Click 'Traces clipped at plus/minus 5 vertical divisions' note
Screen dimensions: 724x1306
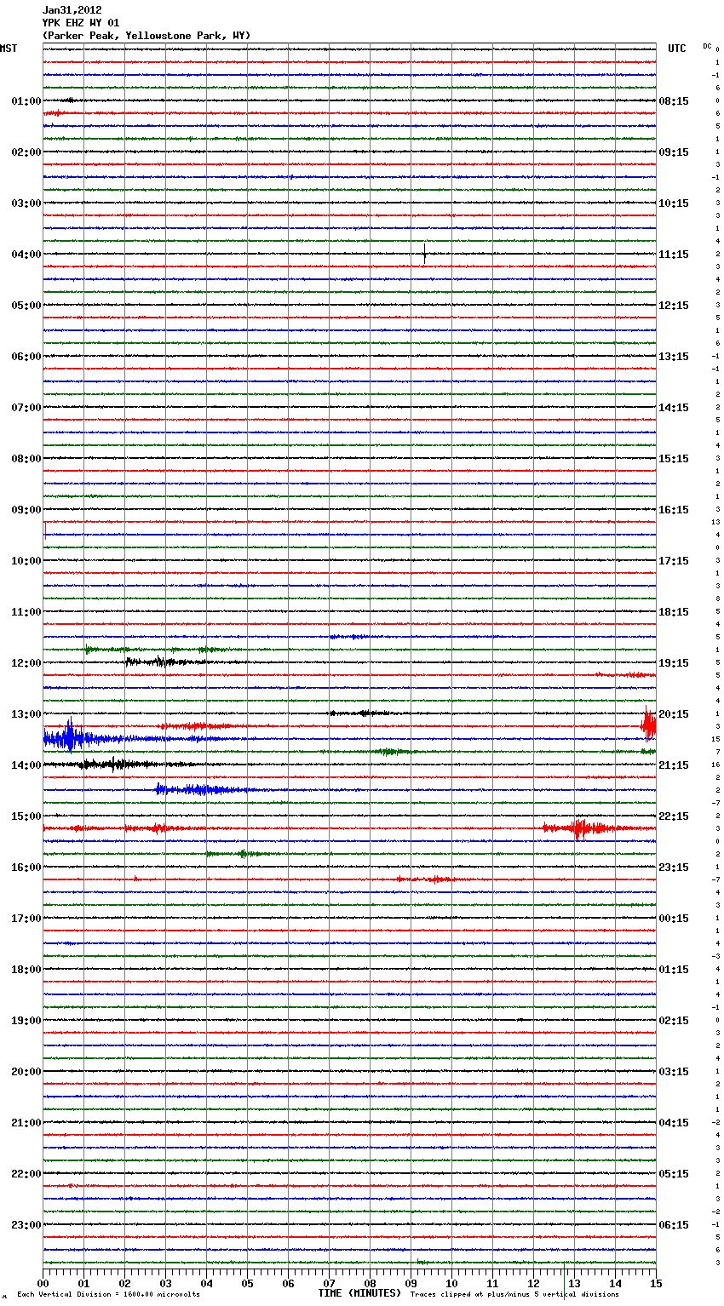coord(514,1294)
